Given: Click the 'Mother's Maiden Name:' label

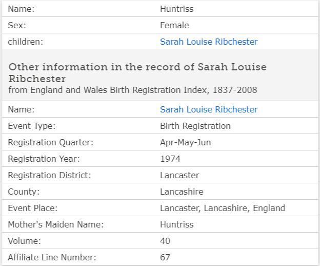Looking at the screenshot, I should click(56, 224).
